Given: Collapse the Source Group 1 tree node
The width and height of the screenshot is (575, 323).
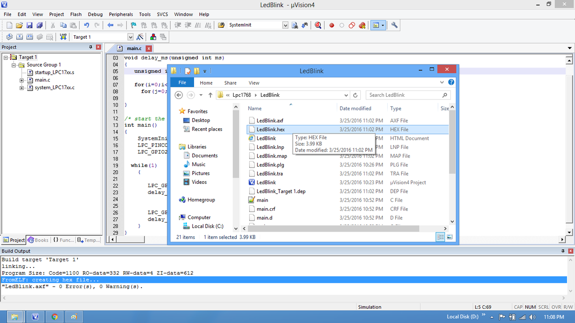Looking at the screenshot, I should [x=14, y=65].
